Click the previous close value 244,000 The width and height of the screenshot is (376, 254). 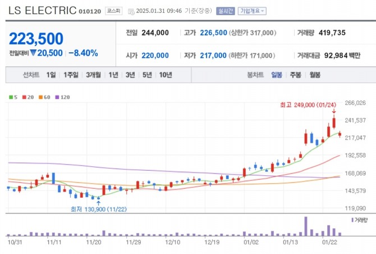(155, 33)
